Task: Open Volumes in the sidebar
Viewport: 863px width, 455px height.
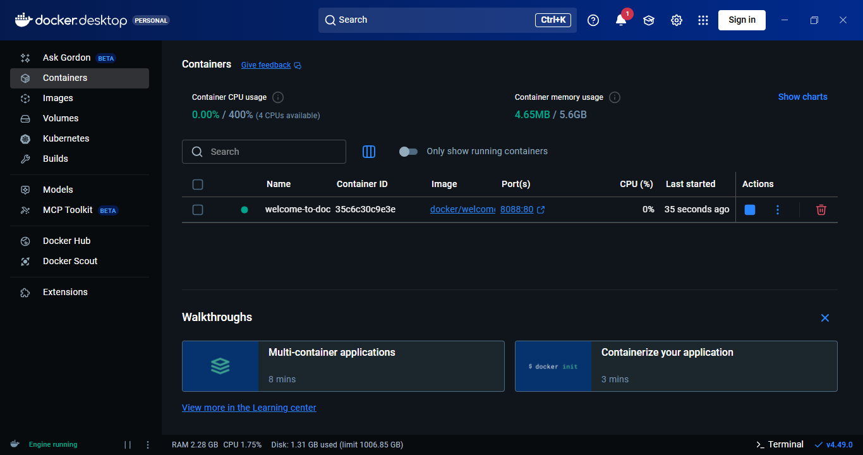Action: pyautogui.click(x=60, y=118)
